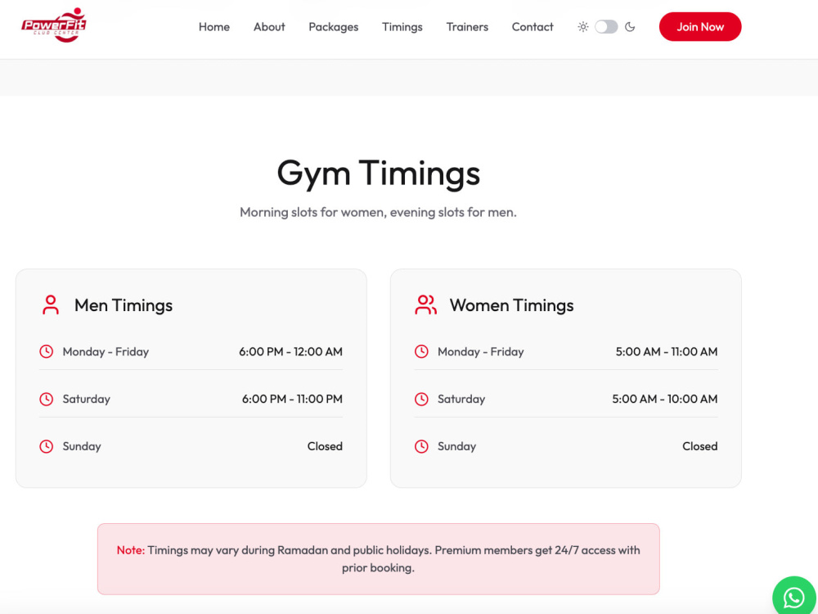Viewport: 818px width, 614px height.
Task: Click the sun light-mode icon
Action: (582, 27)
